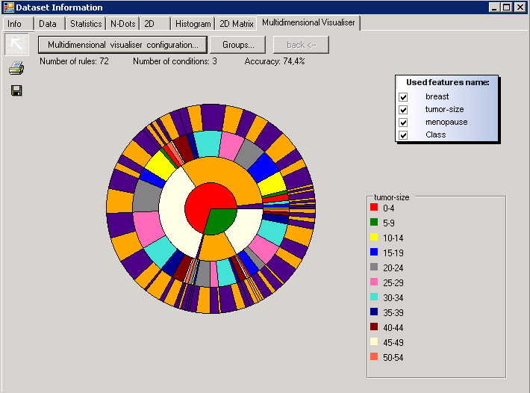Viewport: 530px width, 393px height.
Task: Switch to the Statistics tab
Action: 86,24
